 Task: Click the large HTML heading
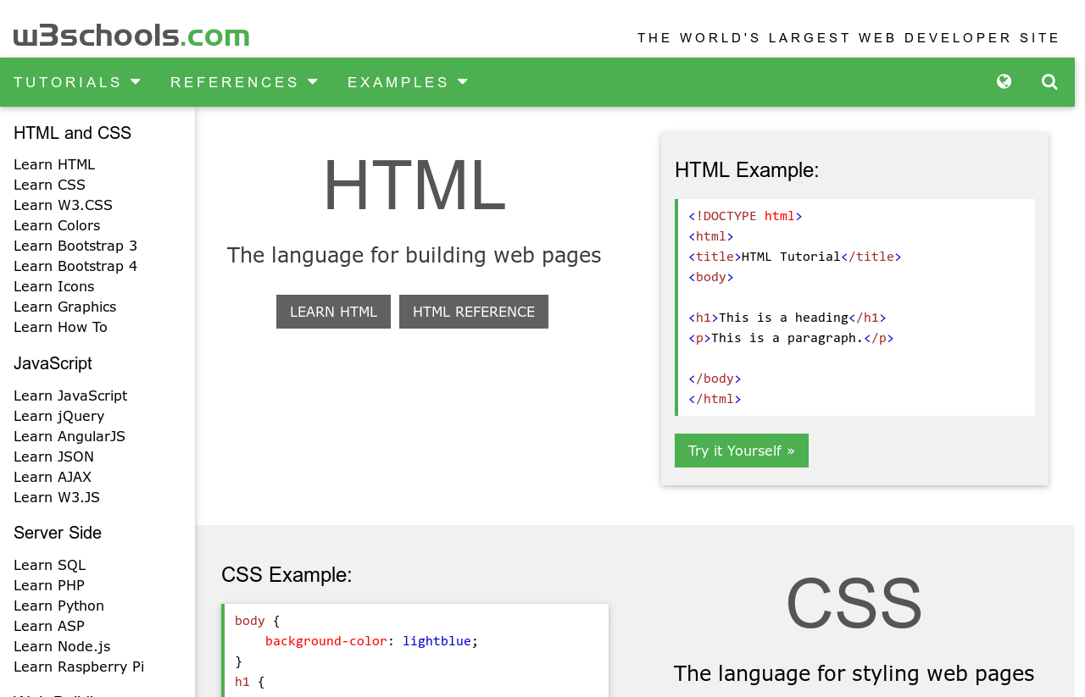[415, 185]
